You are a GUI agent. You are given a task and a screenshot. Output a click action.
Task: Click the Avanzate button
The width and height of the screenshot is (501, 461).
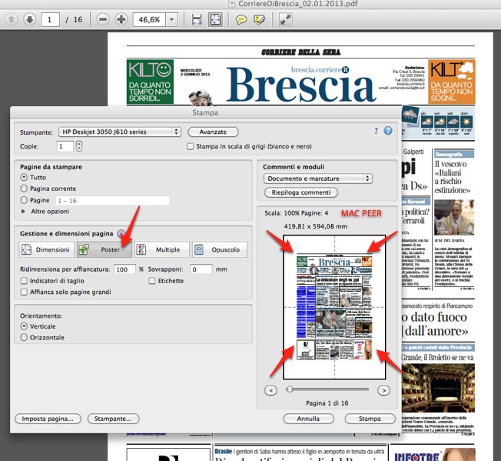point(213,132)
